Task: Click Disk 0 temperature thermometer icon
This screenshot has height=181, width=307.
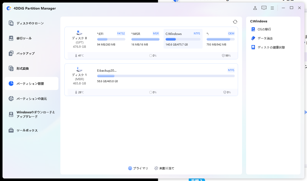Action: click(76, 56)
